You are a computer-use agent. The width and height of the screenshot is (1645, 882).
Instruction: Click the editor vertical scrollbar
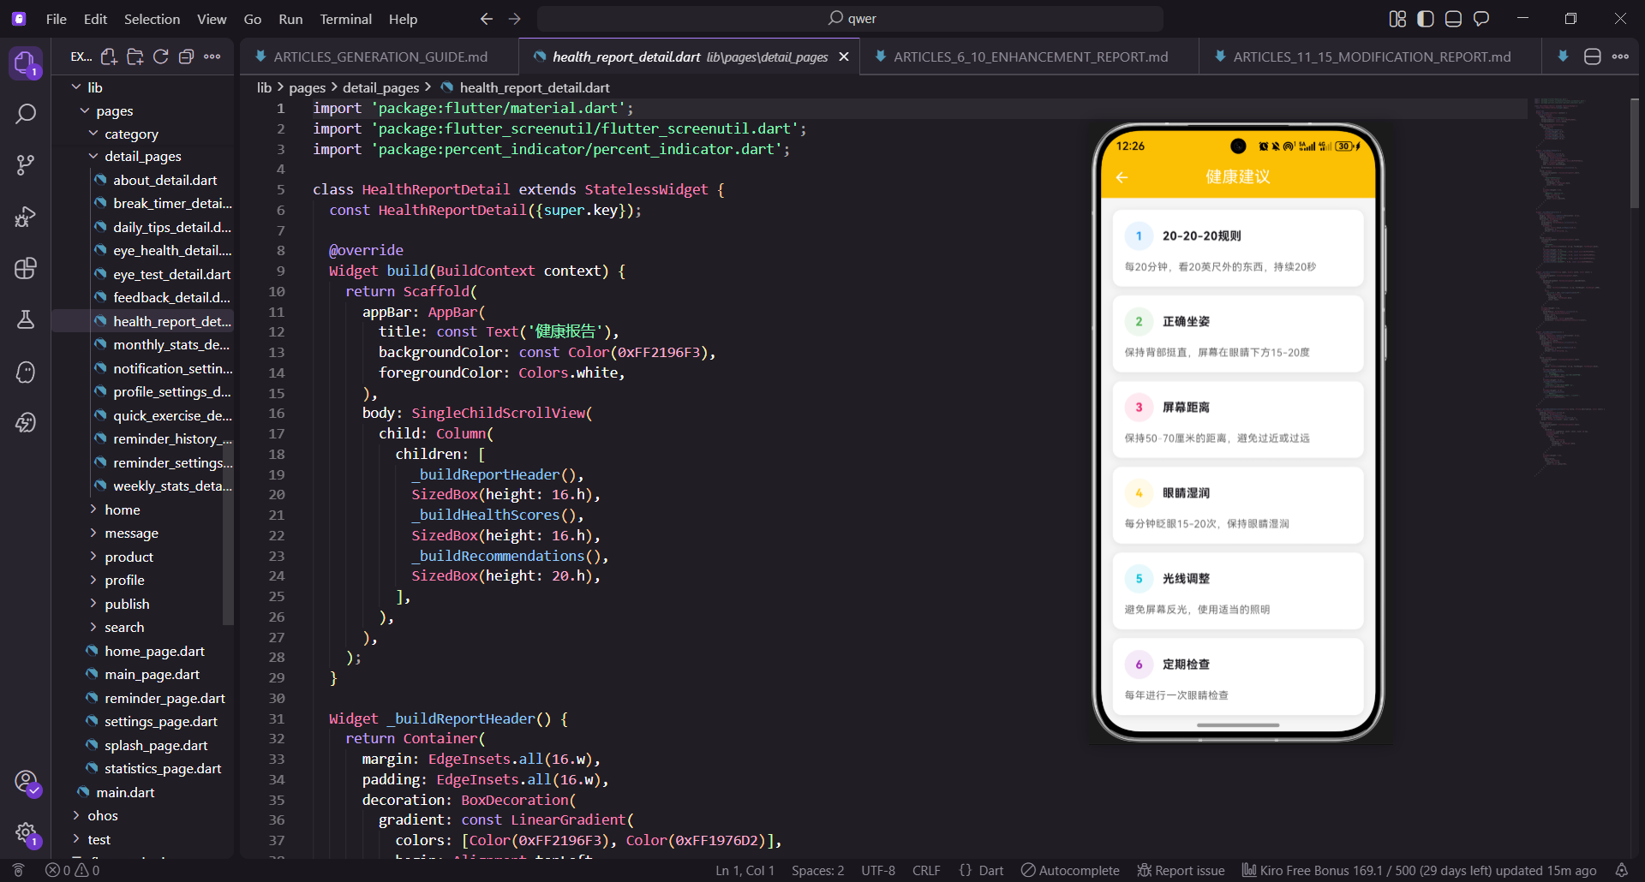pyautogui.click(x=1635, y=154)
